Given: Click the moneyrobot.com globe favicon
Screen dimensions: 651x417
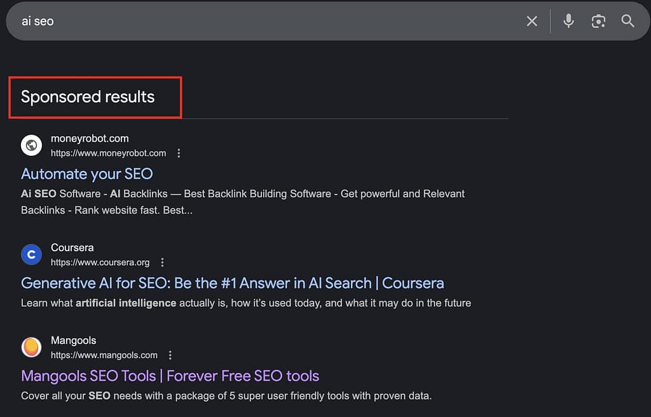Looking at the screenshot, I should pos(32,145).
